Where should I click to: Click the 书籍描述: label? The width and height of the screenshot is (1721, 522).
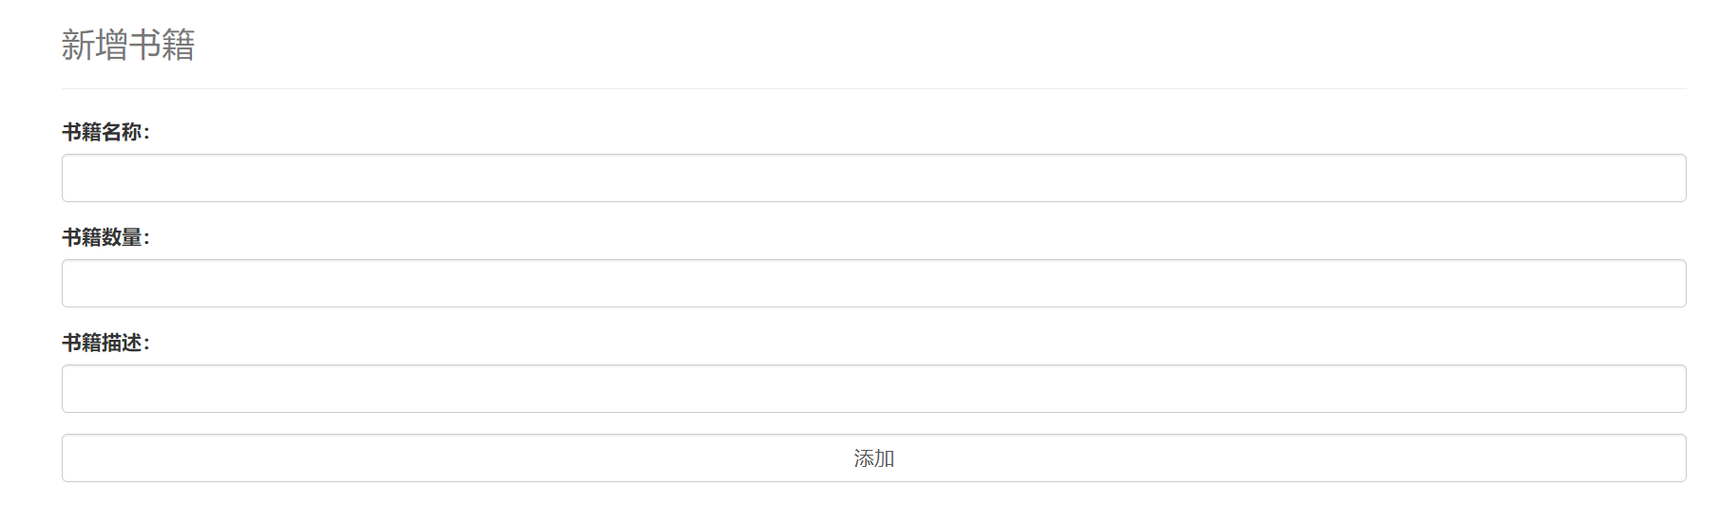(105, 343)
